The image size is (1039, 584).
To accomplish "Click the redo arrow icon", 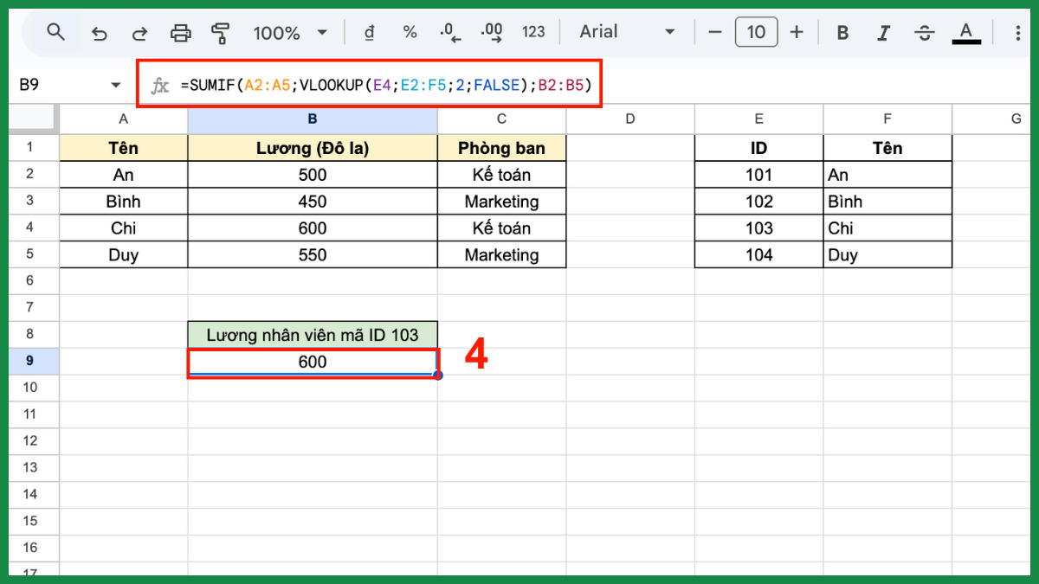I will (139, 33).
